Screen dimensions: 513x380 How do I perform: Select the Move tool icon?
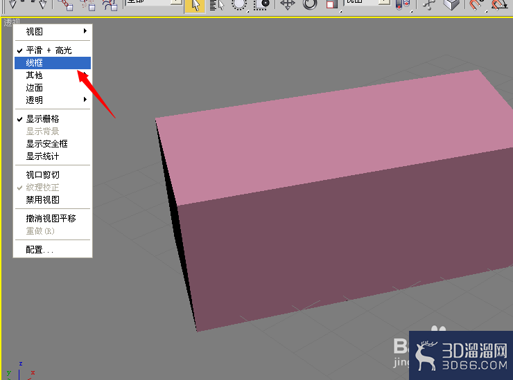pos(288,5)
